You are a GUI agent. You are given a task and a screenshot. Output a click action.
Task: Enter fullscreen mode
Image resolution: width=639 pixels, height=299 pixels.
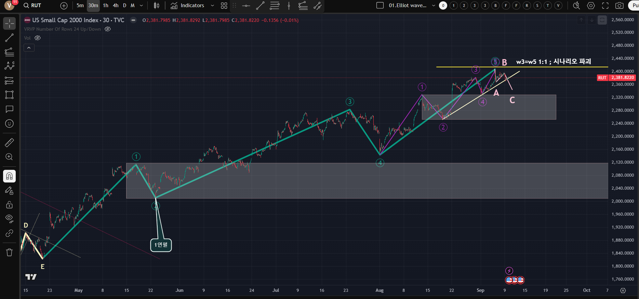point(605,5)
